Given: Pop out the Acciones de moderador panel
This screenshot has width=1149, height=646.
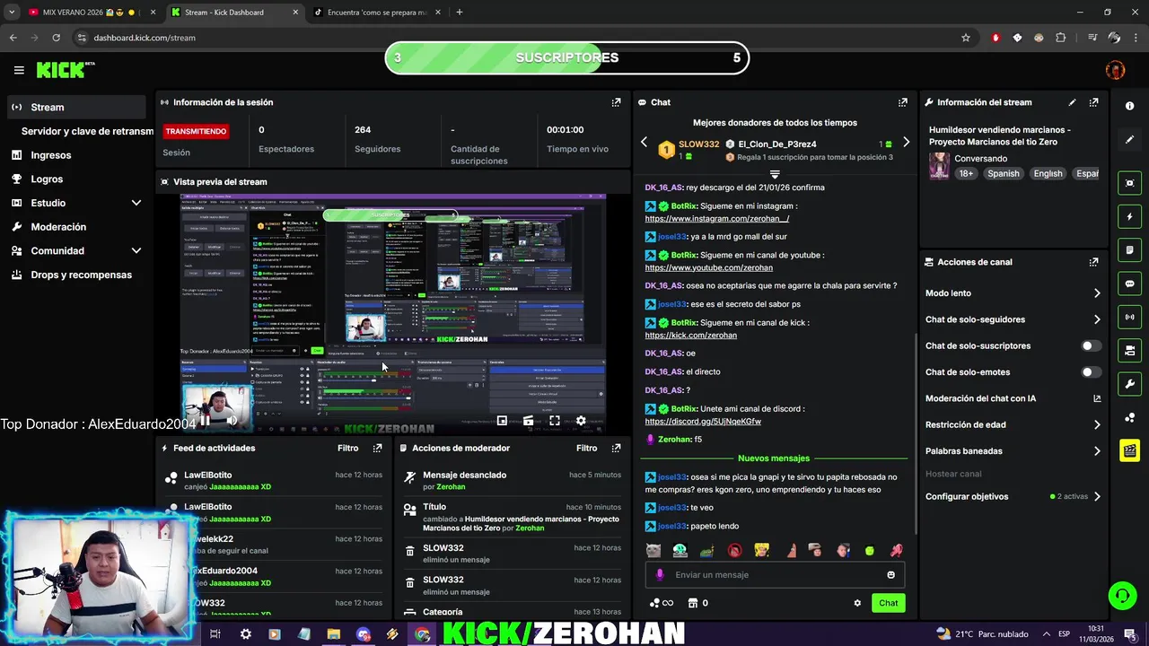Looking at the screenshot, I should click(x=616, y=448).
